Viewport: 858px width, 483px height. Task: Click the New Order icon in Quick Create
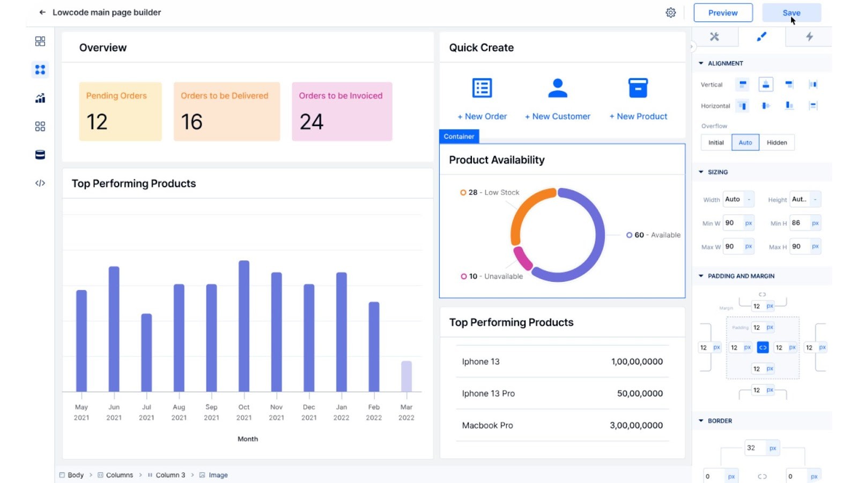coord(481,87)
